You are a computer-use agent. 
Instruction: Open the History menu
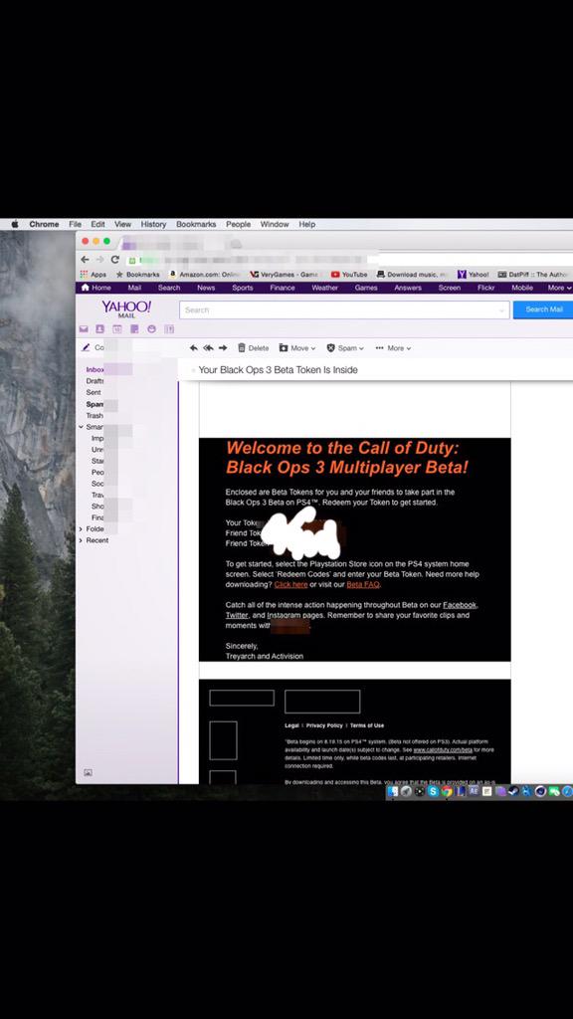(x=153, y=224)
